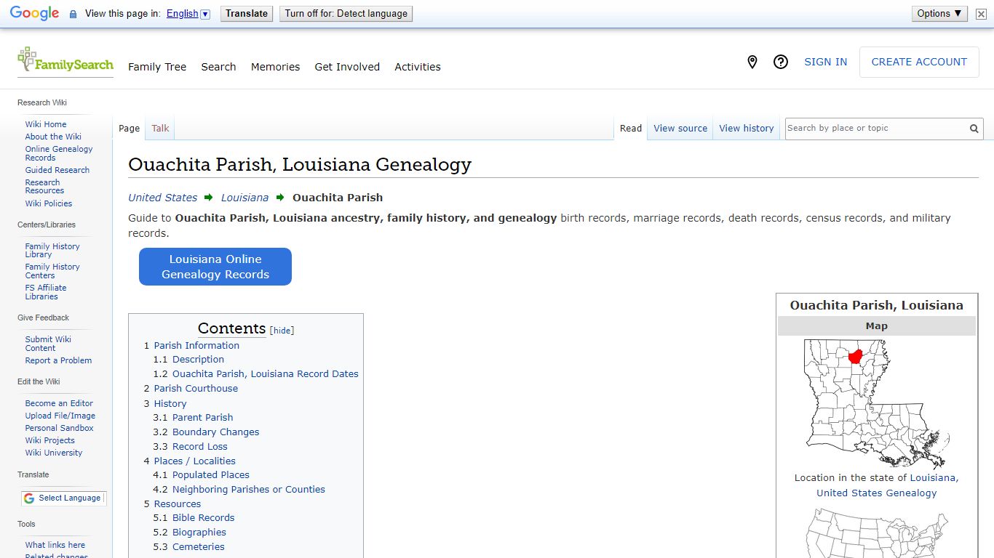Go to Boundary Changes in contents
Viewport: 994px width, 558px height.
click(216, 432)
